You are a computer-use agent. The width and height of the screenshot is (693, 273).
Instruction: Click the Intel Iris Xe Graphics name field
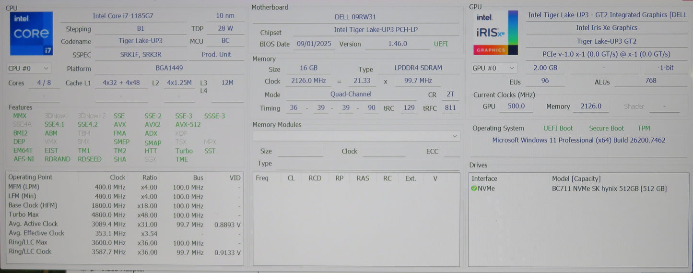pyautogui.click(x=607, y=28)
